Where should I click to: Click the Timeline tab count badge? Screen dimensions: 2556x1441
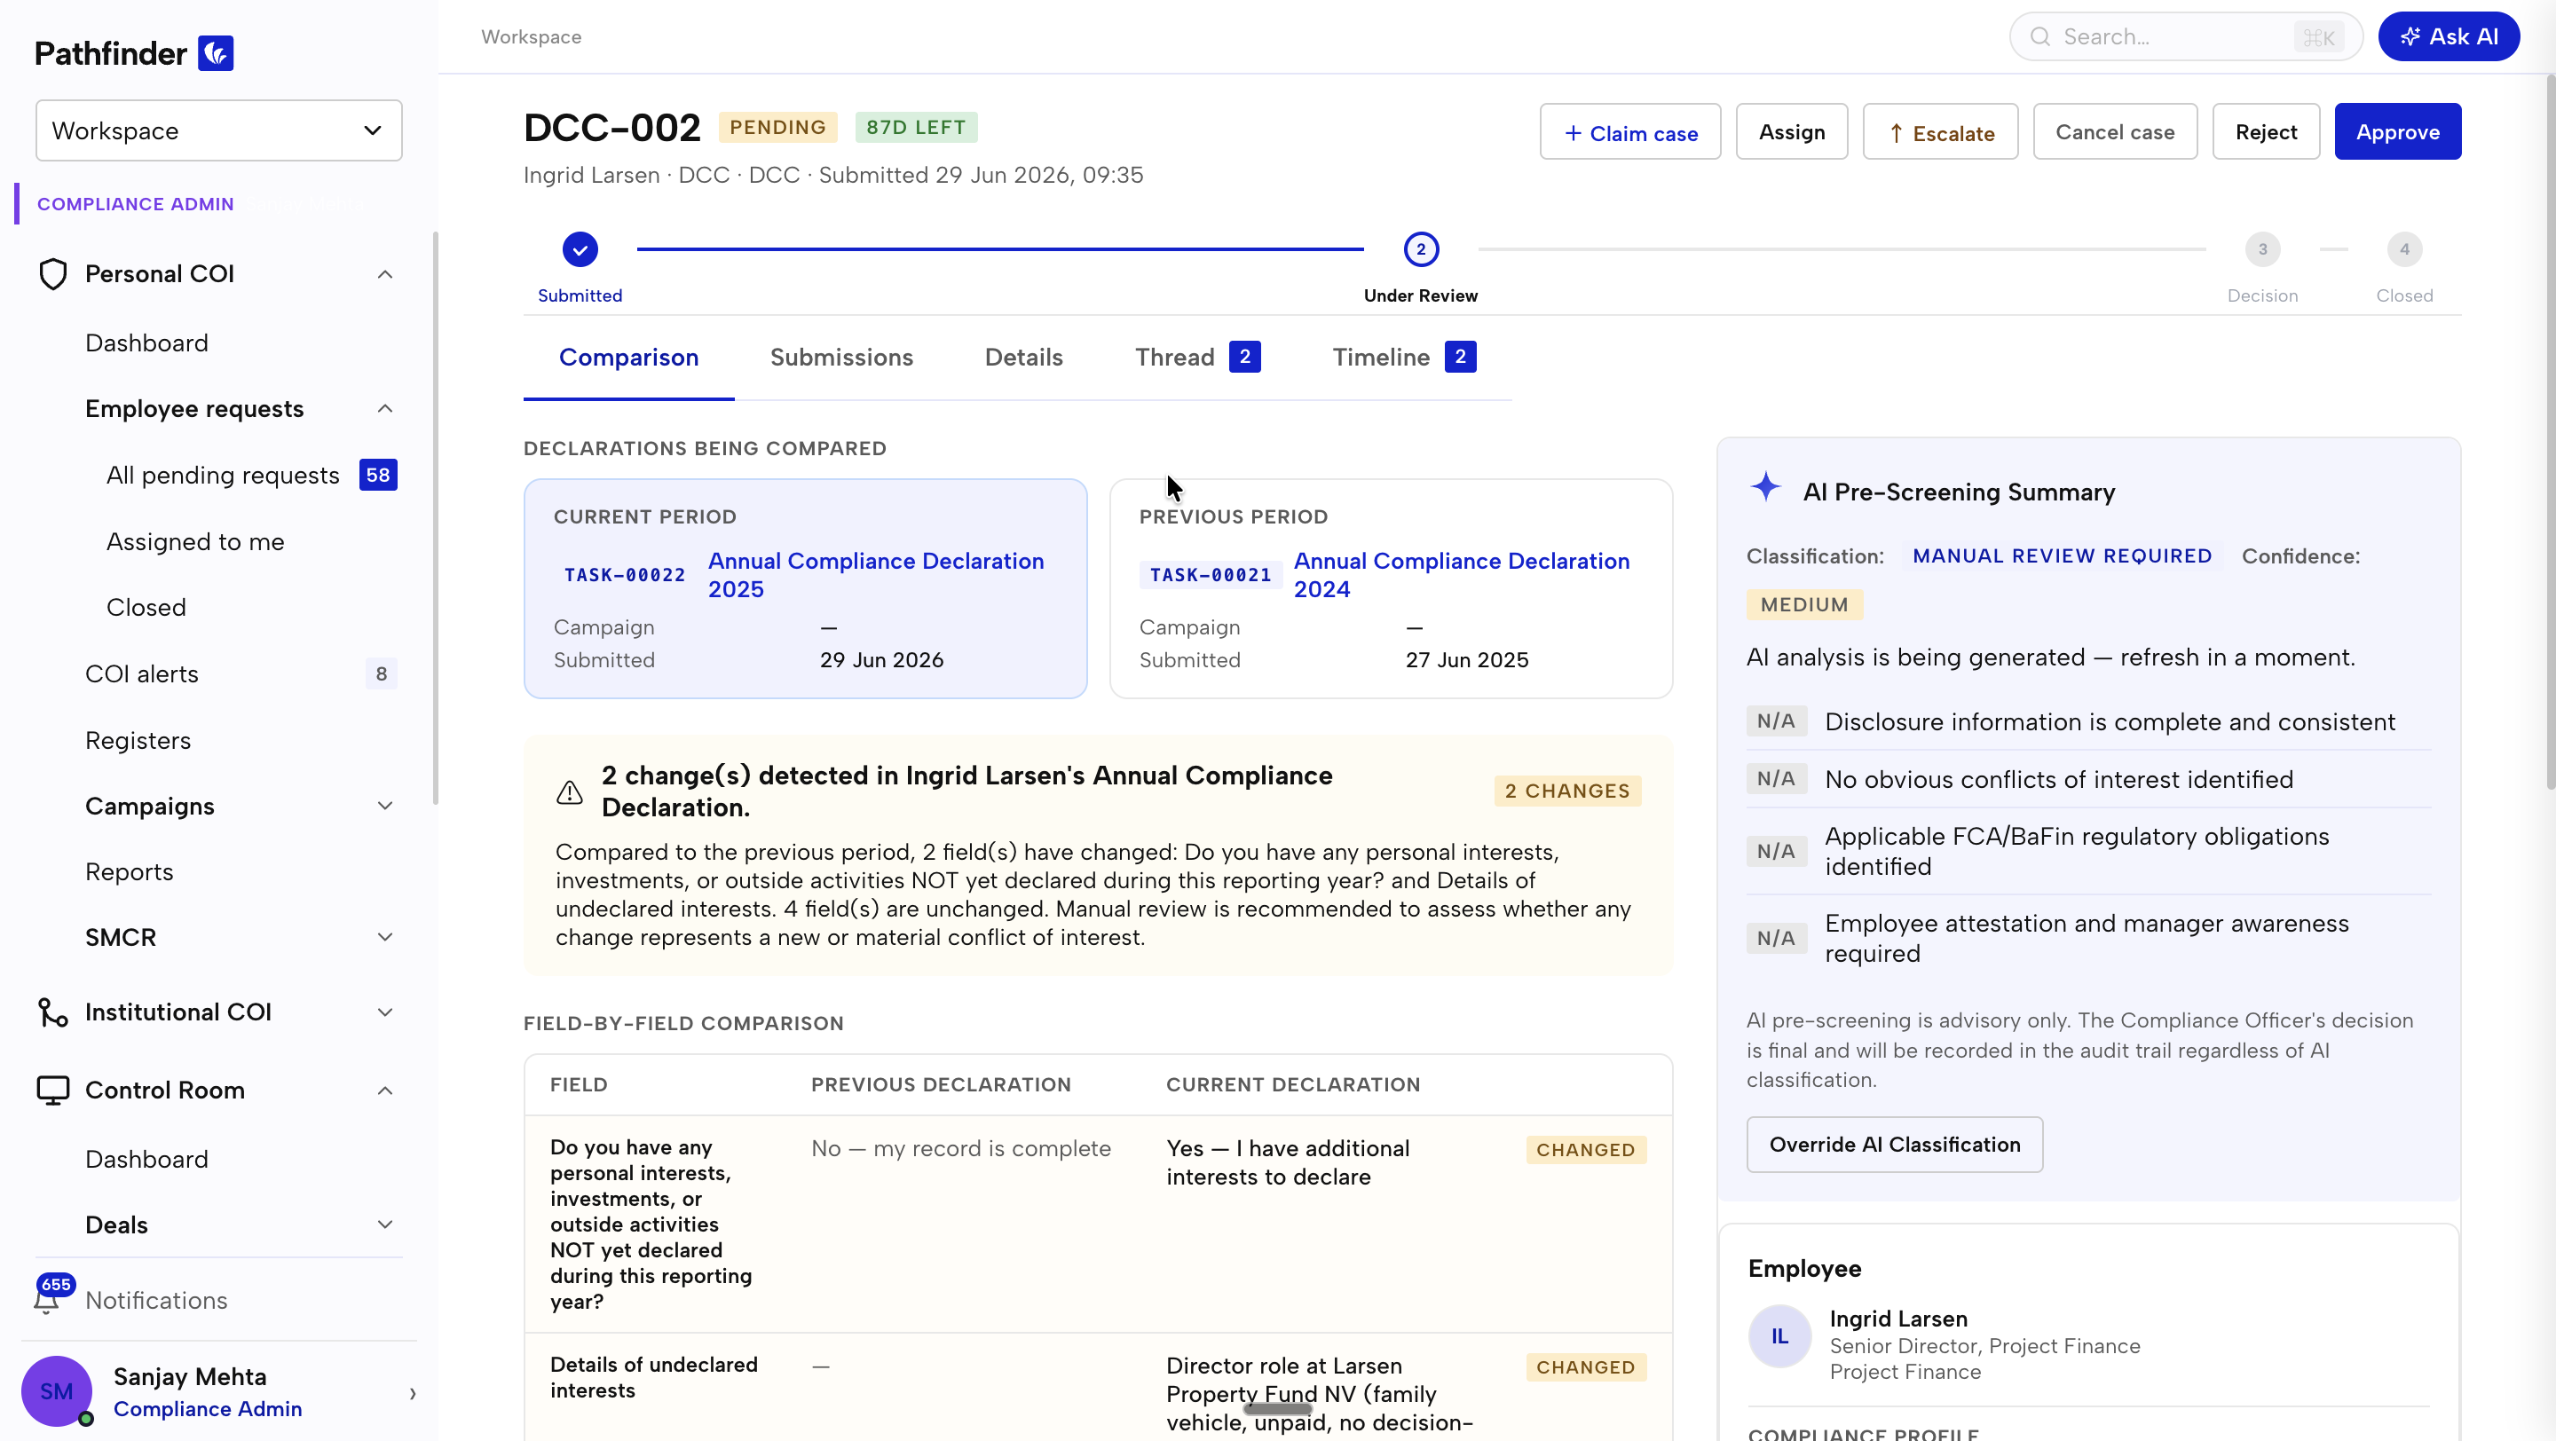pyautogui.click(x=1460, y=357)
